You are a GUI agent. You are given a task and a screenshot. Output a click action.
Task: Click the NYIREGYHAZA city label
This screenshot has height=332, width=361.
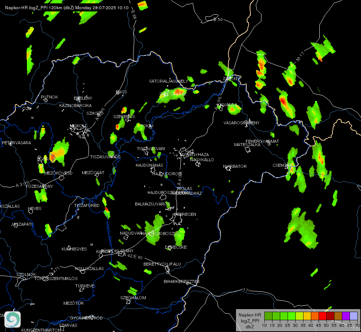coord(195,154)
